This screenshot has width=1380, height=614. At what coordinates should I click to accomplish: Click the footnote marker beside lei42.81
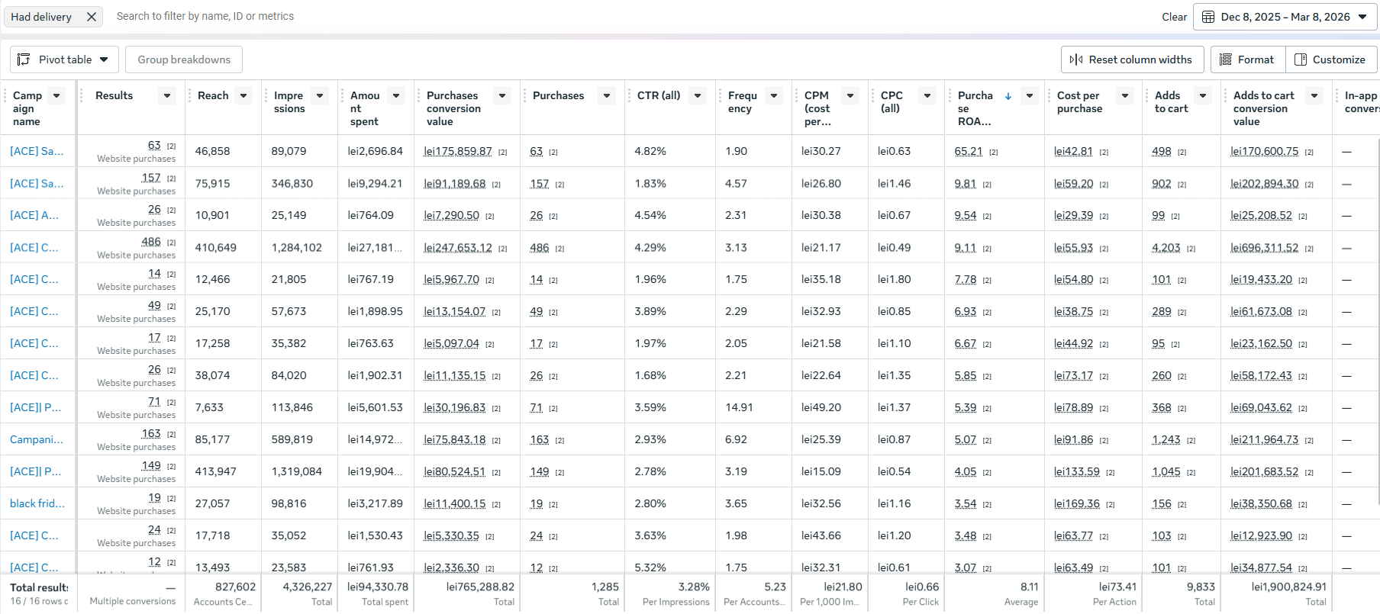point(1104,153)
